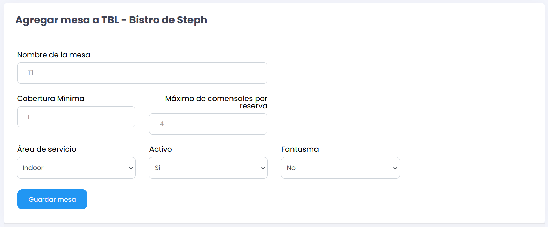
Task: Click the 'Máximo de comensales por reserva' label
Action: click(216, 102)
